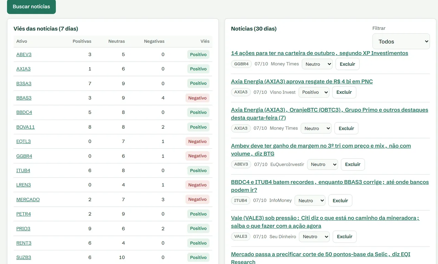
Task: Open the ITUB4 asset link in table
Action: pyautogui.click(x=23, y=171)
